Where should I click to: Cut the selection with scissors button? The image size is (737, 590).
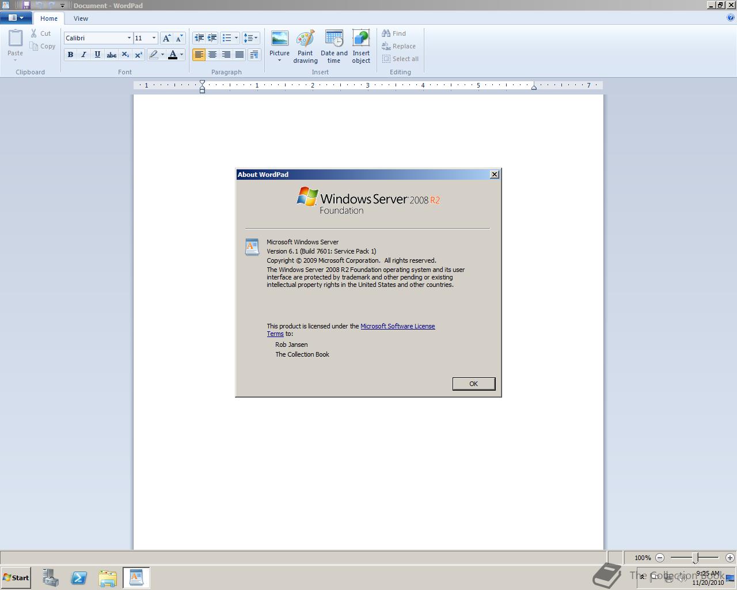pos(41,33)
